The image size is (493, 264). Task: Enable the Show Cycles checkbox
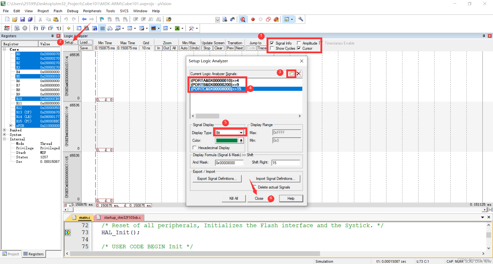[272, 48]
